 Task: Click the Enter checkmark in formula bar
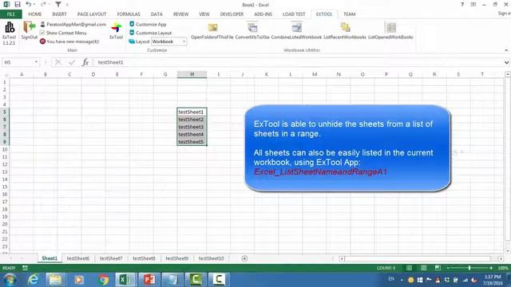coord(72,62)
